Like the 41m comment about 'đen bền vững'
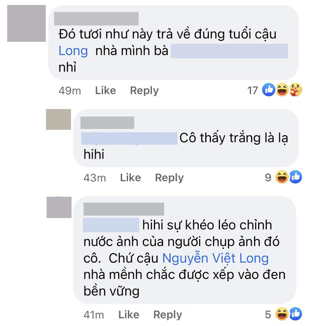Viewport: 312px width, 326px height. coord(129,314)
